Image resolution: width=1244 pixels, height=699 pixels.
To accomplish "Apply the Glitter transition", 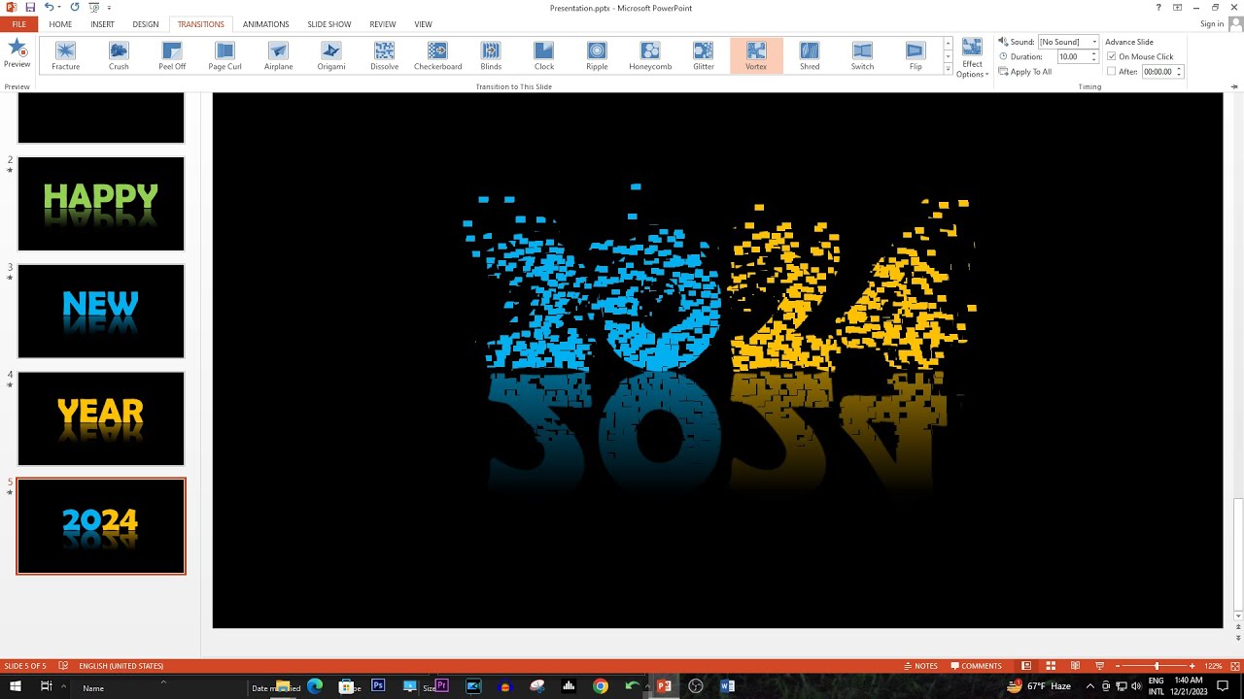I will pos(704,55).
